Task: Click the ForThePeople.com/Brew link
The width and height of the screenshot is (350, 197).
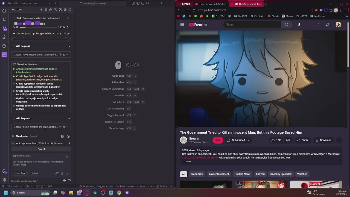Action: (200, 158)
